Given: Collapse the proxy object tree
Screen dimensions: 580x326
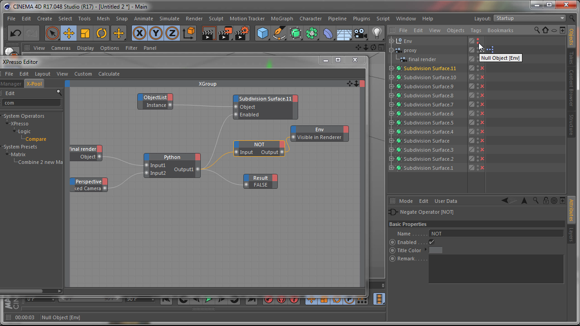Looking at the screenshot, I should (391, 50).
